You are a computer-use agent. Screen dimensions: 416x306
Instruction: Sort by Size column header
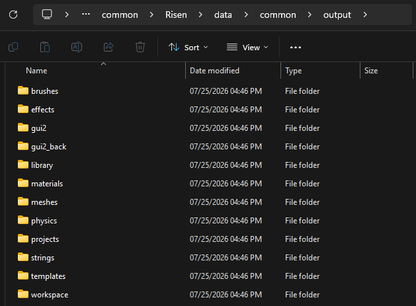pos(371,71)
